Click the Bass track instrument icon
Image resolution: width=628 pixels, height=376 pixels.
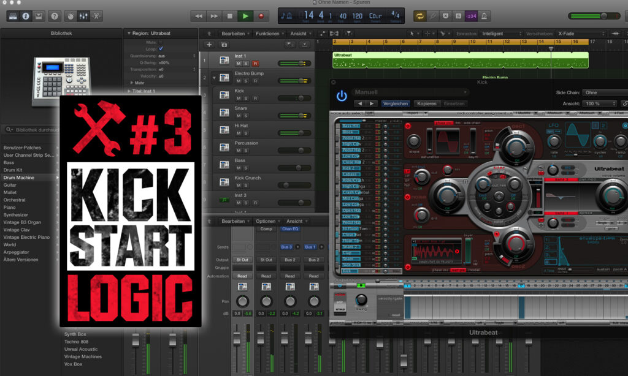coord(224,164)
